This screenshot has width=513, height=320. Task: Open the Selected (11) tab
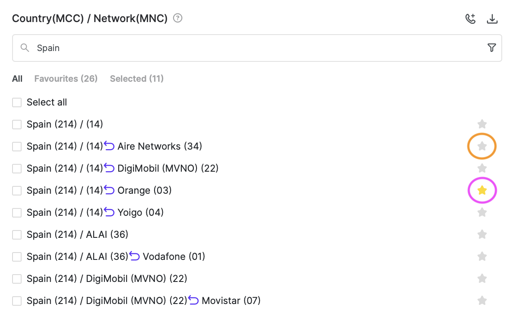tap(136, 79)
